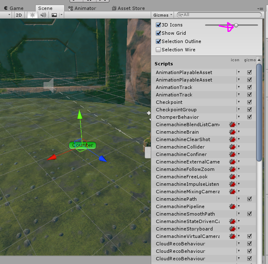The width and height of the screenshot is (268, 264).
Task: Click the Gizmos search input field
Action: tap(219, 15)
